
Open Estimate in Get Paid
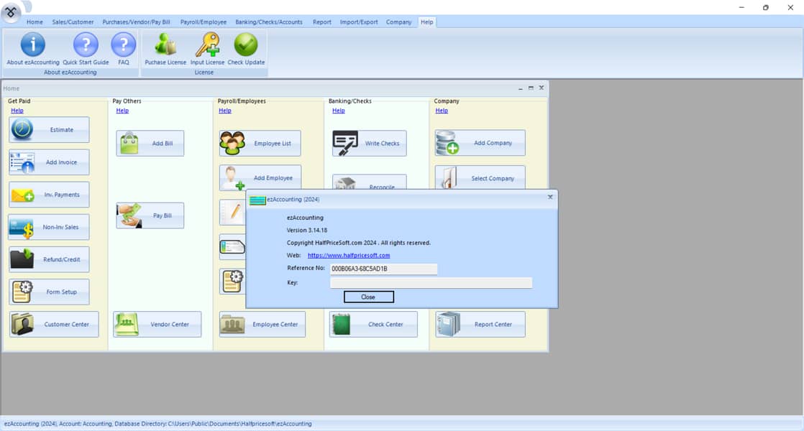pyautogui.click(x=49, y=129)
